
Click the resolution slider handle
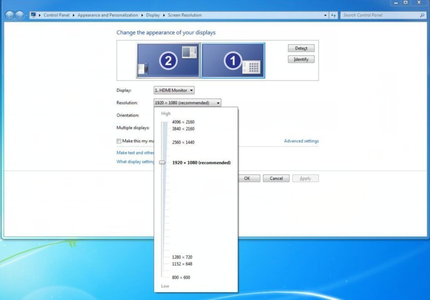pyautogui.click(x=162, y=162)
